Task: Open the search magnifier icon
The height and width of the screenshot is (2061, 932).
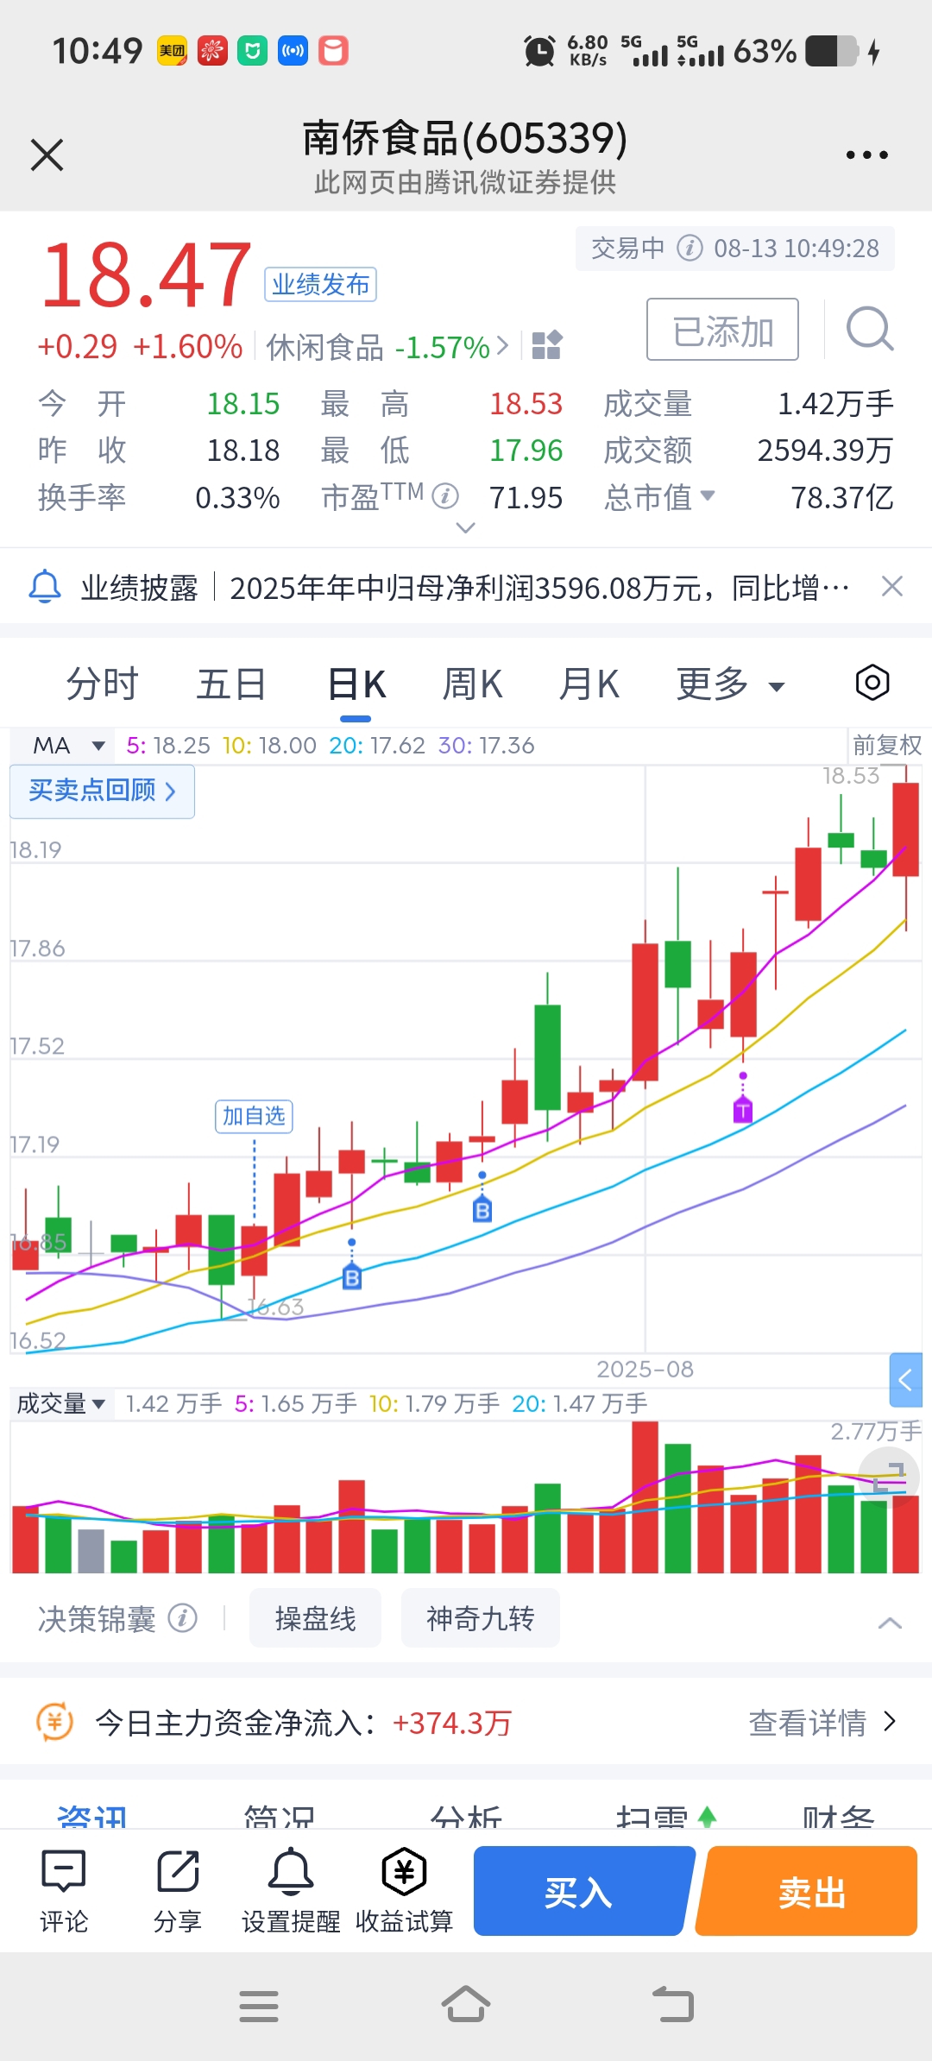Action: (869, 329)
